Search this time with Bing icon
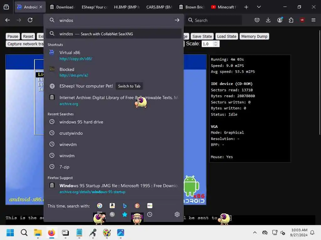The width and height of the screenshot is (321, 240). 125,206
